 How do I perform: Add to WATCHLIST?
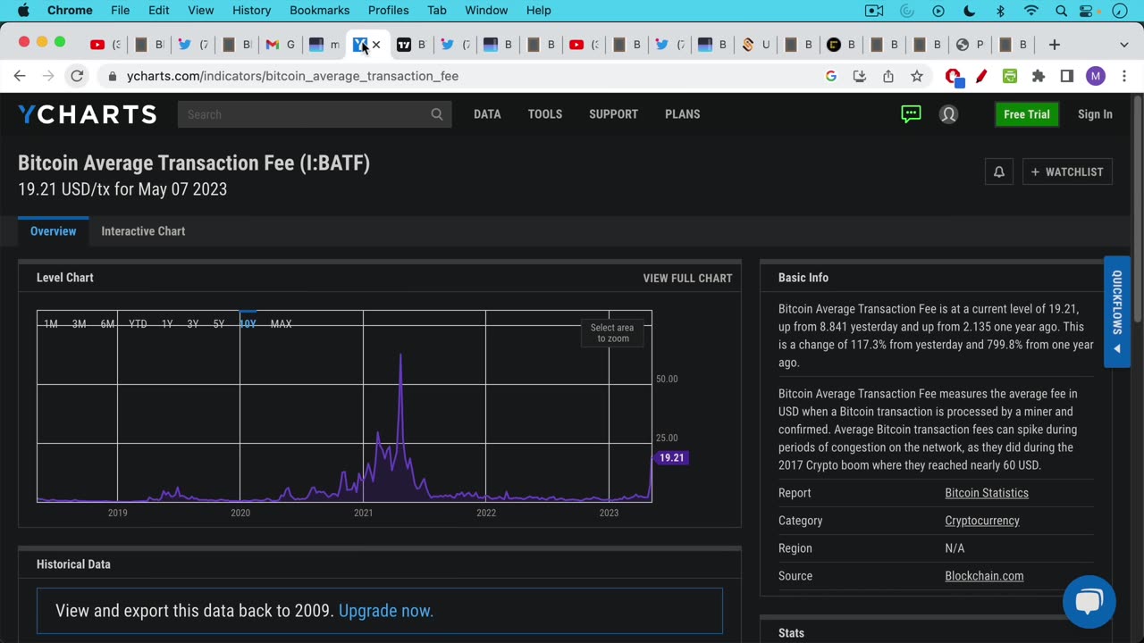[x=1067, y=171]
